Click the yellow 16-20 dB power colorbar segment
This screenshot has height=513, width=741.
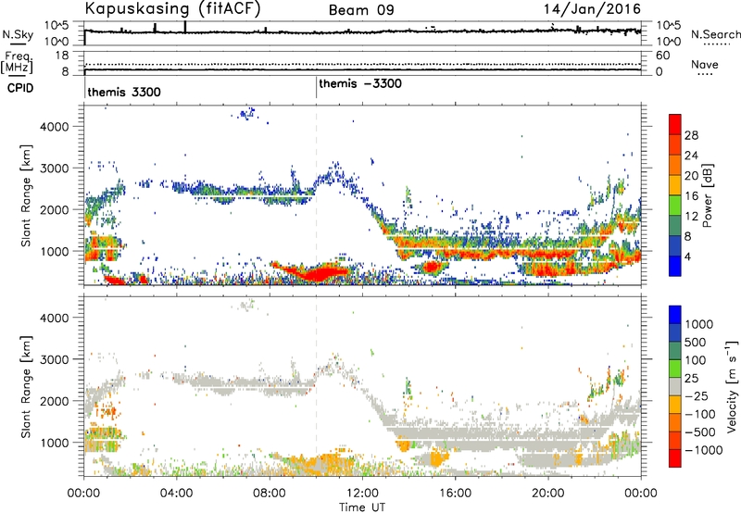coord(675,185)
